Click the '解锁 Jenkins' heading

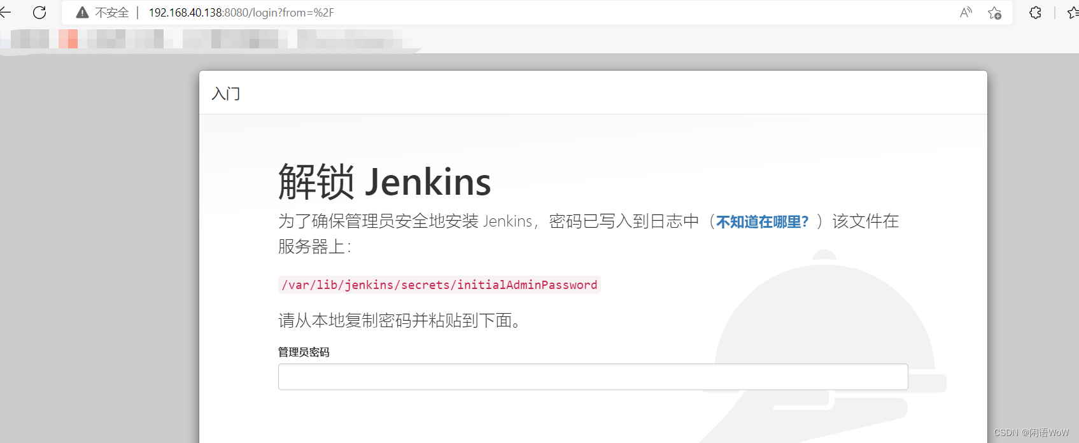point(384,182)
